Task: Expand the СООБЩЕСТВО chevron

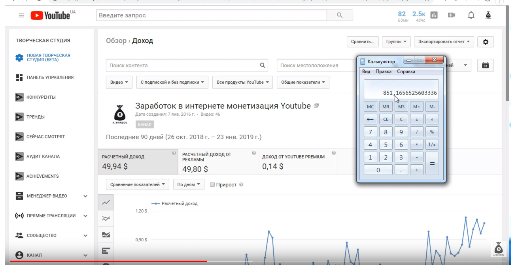Action: point(85,235)
